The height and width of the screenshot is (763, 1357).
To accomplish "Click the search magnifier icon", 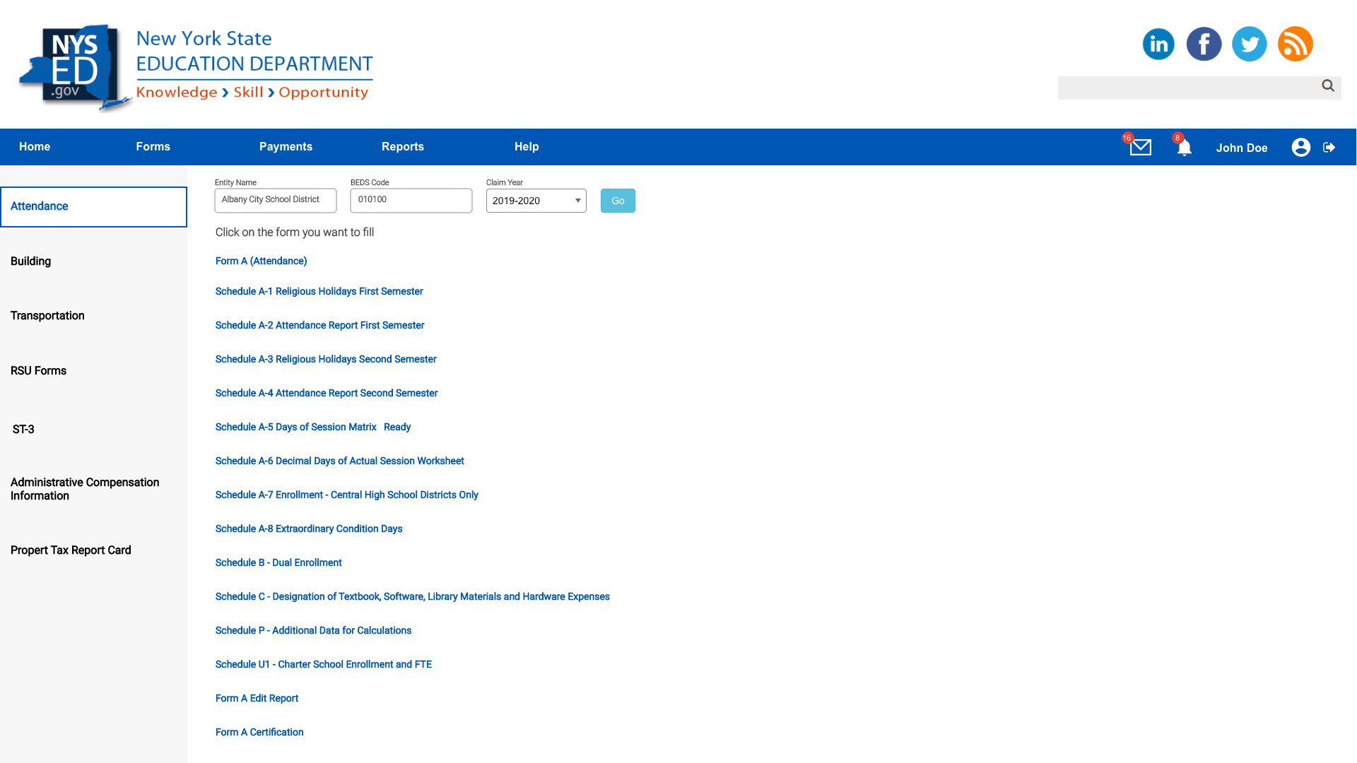I will 1327,85.
